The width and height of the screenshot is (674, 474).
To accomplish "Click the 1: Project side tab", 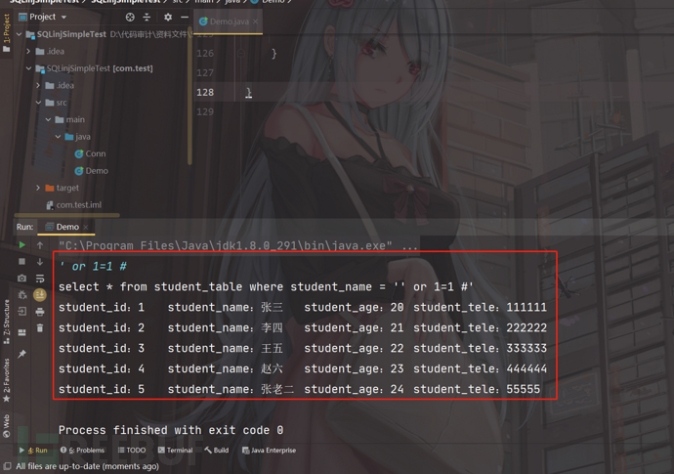I will click(x=6, y=32).
